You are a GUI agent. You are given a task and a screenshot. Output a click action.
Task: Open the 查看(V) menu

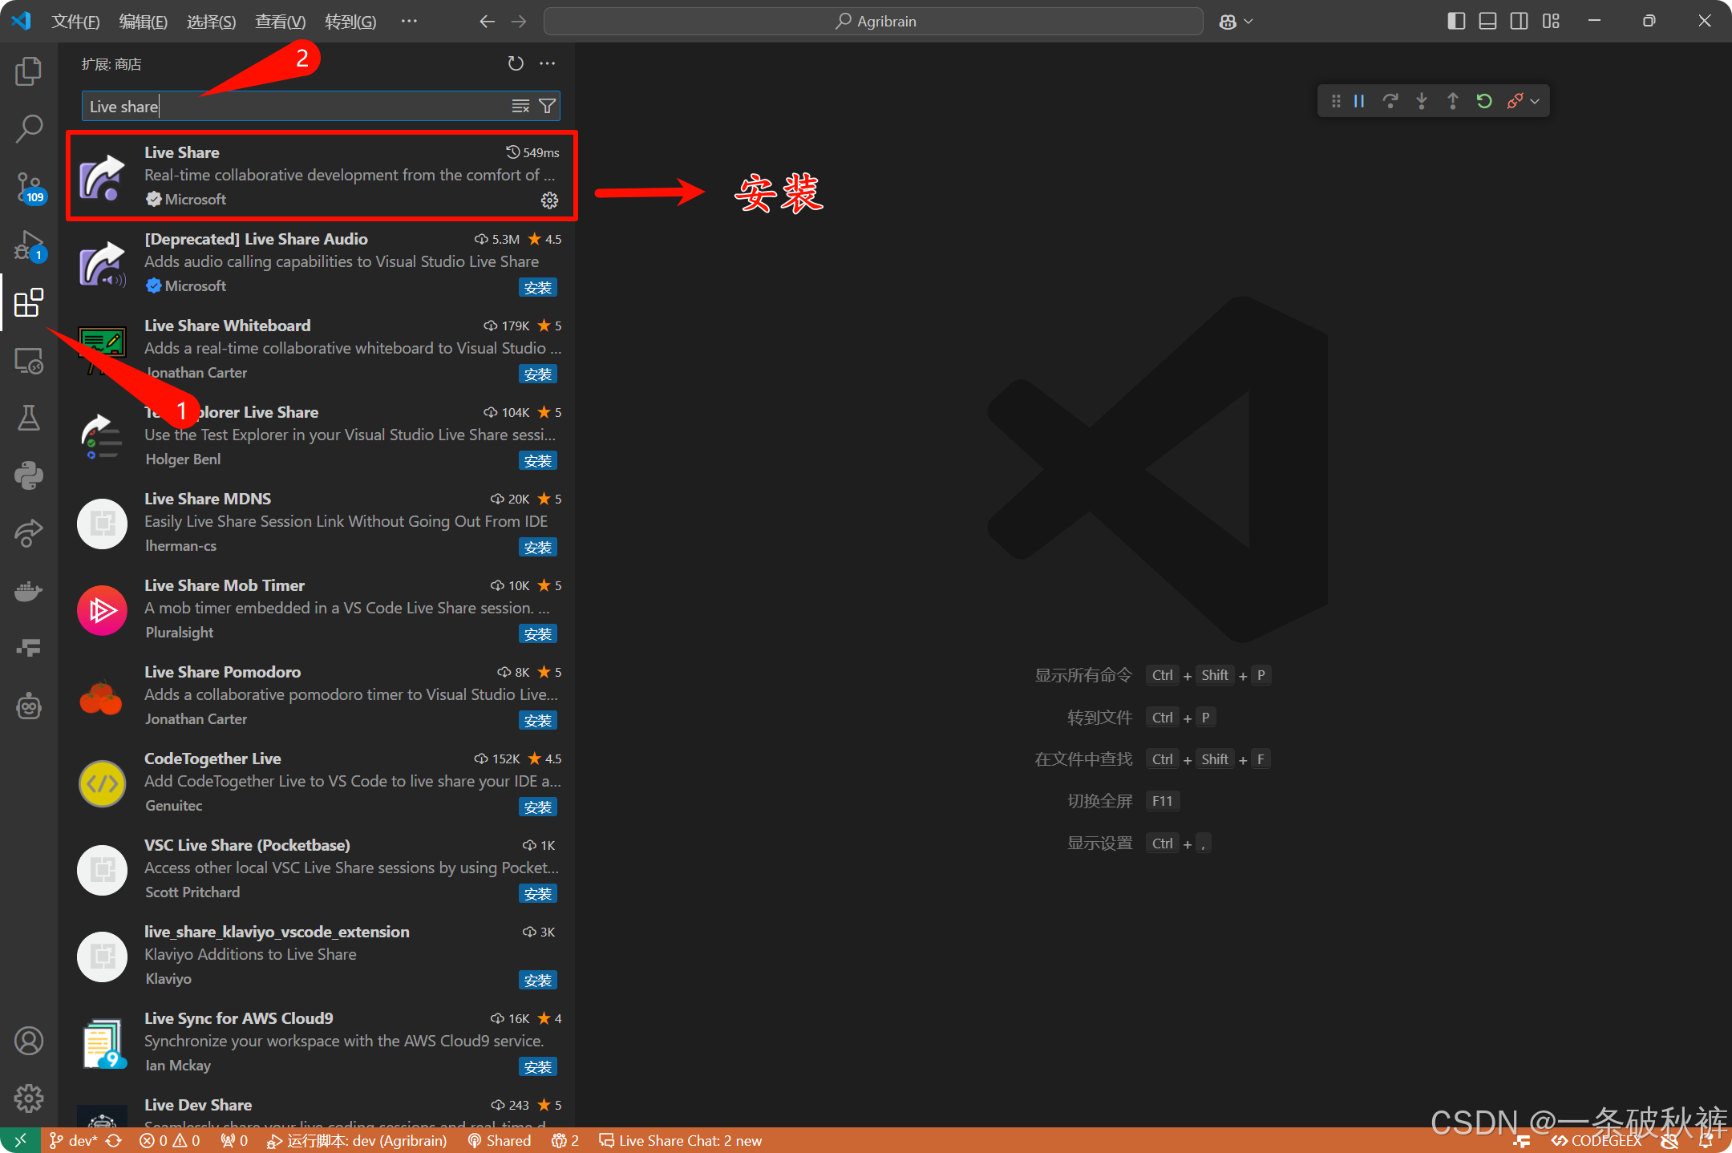click(x=281, y=22)
